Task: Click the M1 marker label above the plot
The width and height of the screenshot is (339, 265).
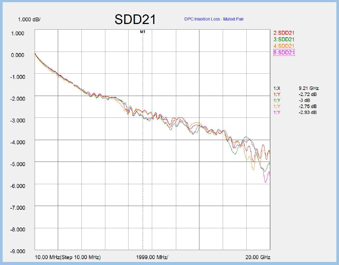Action: point(143,32)
